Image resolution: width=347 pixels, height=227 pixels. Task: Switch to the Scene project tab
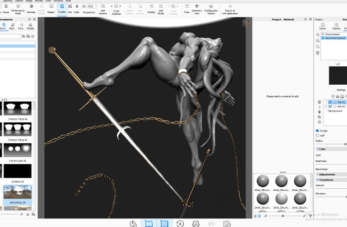click(x=323, y=27)
